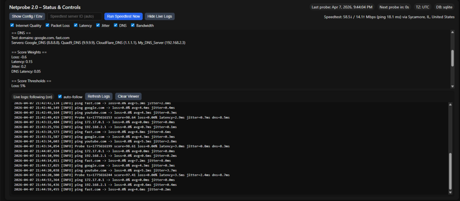Toggle the Latency checkbox

[76, 25]
